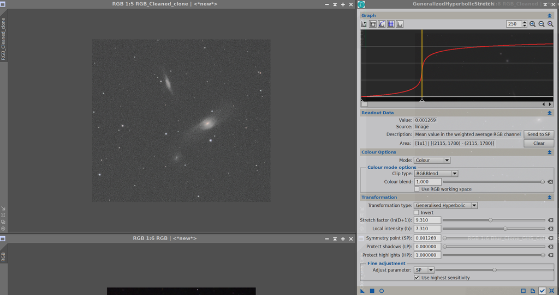Image resolution: width=559 pixels, height=295 pixels.
Task: Toggle the blue grid icon in the Graph toolbar
Action: (391, 24)
